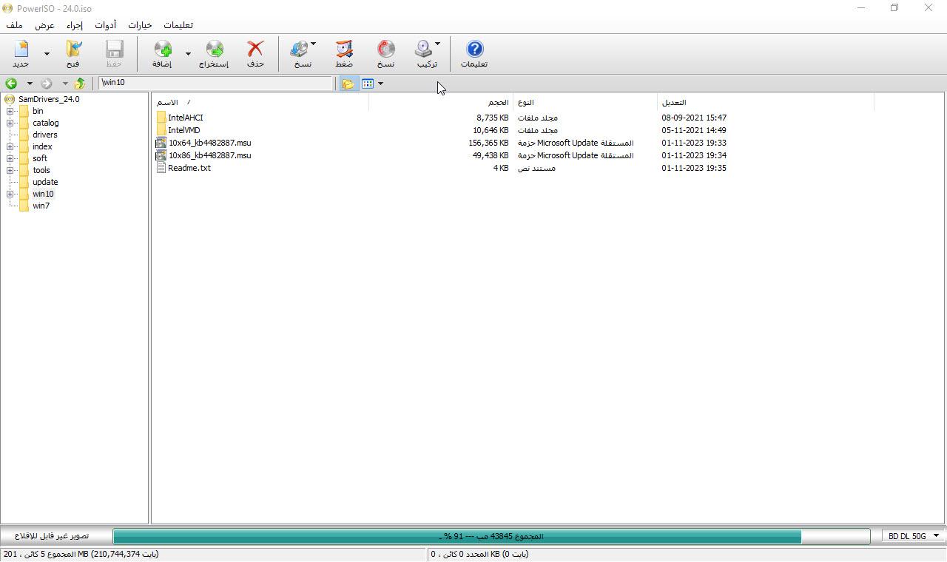This screenshot has width=947, height=562.
Task: Click the تصوير غير قابل للإقلاع boot status
Action: pos(52,536)
